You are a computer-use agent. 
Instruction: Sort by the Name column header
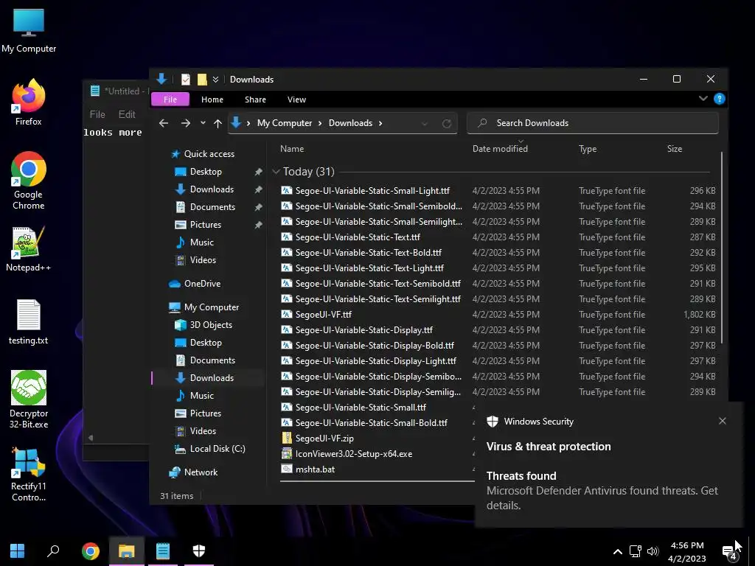coord(292,149)
